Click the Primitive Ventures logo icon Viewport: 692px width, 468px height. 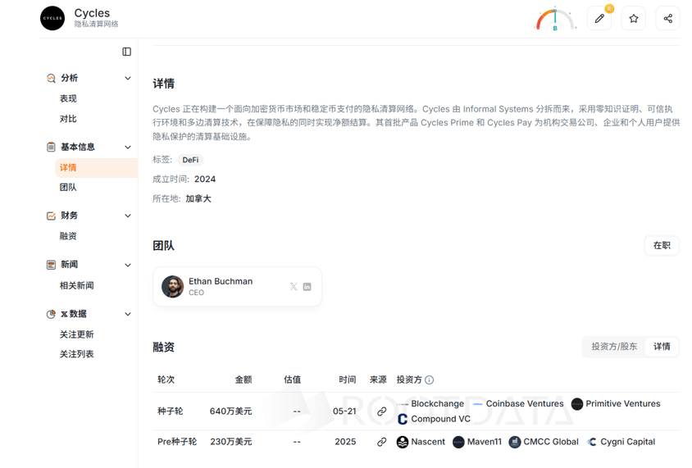577,404
